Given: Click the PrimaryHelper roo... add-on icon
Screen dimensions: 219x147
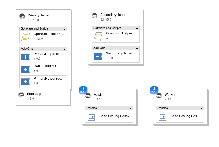Looking at the screenshot, I should coord(26,82).
